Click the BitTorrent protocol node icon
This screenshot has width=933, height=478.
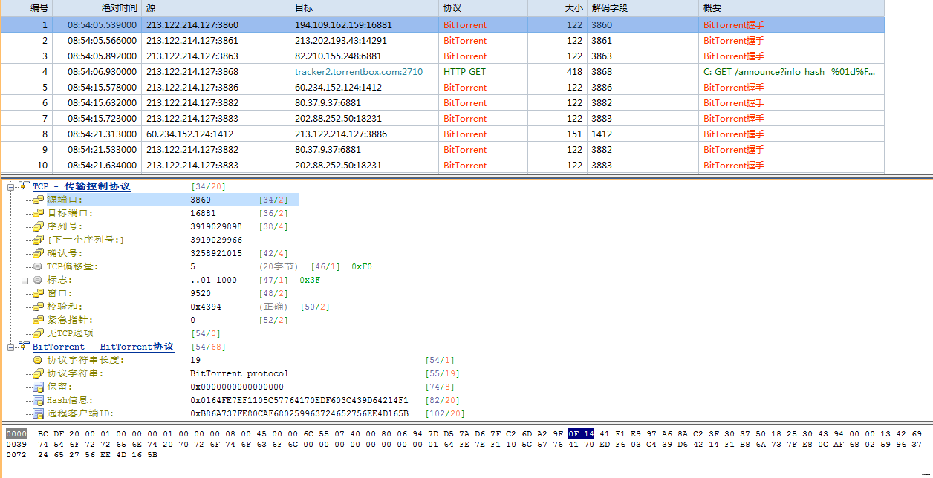click(24, 347)
